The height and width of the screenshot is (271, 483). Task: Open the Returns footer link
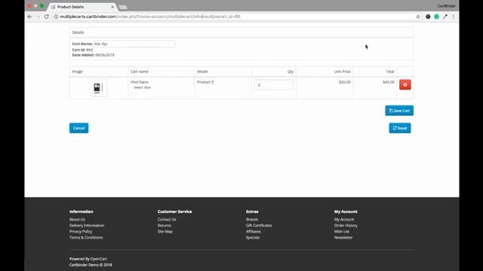165,226
